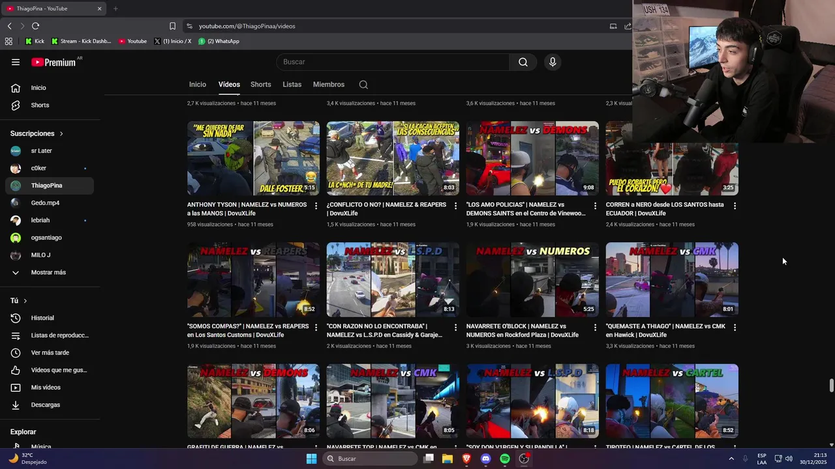Expand the Tú section

(19, 301)
